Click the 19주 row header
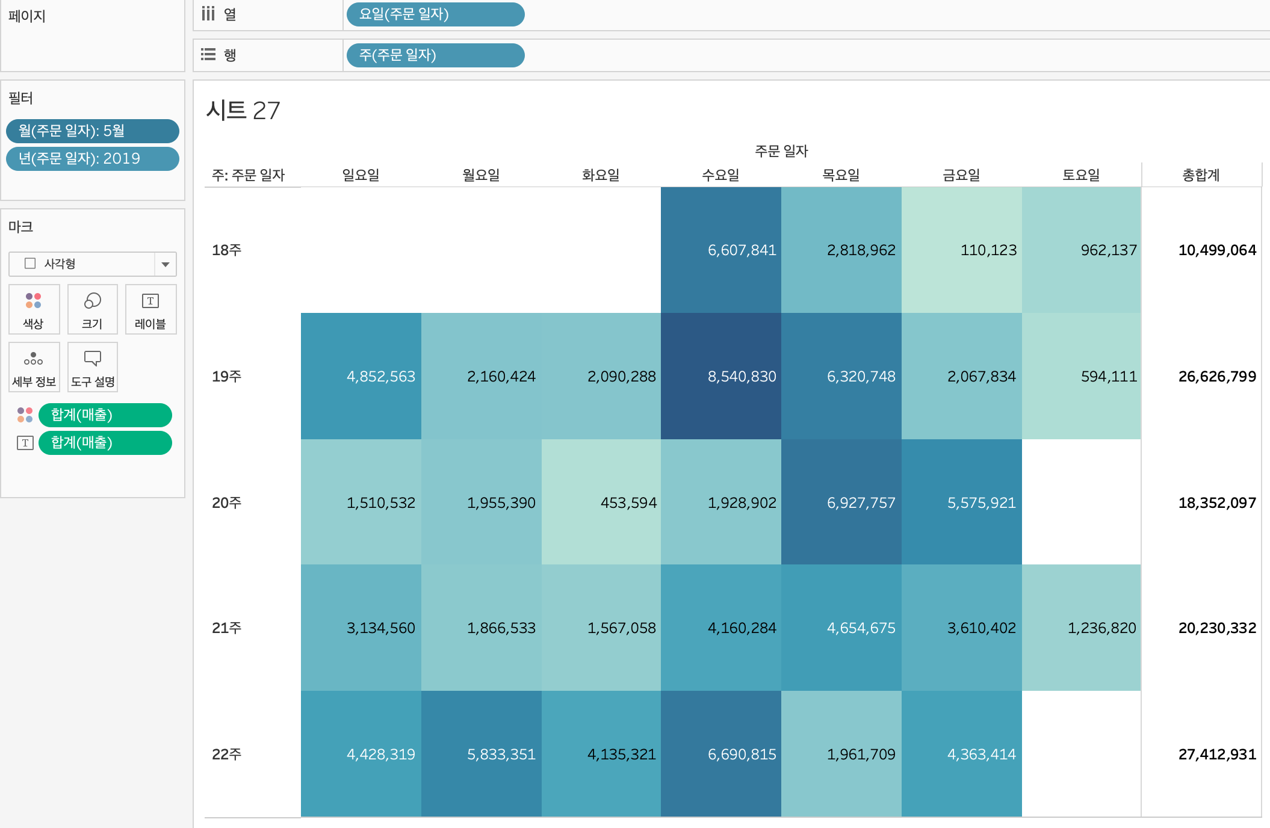Screen dimensions: 1270x828 [227, 376]
